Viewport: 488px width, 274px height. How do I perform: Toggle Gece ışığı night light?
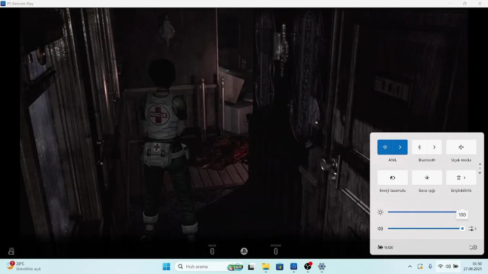pos(427,178)
